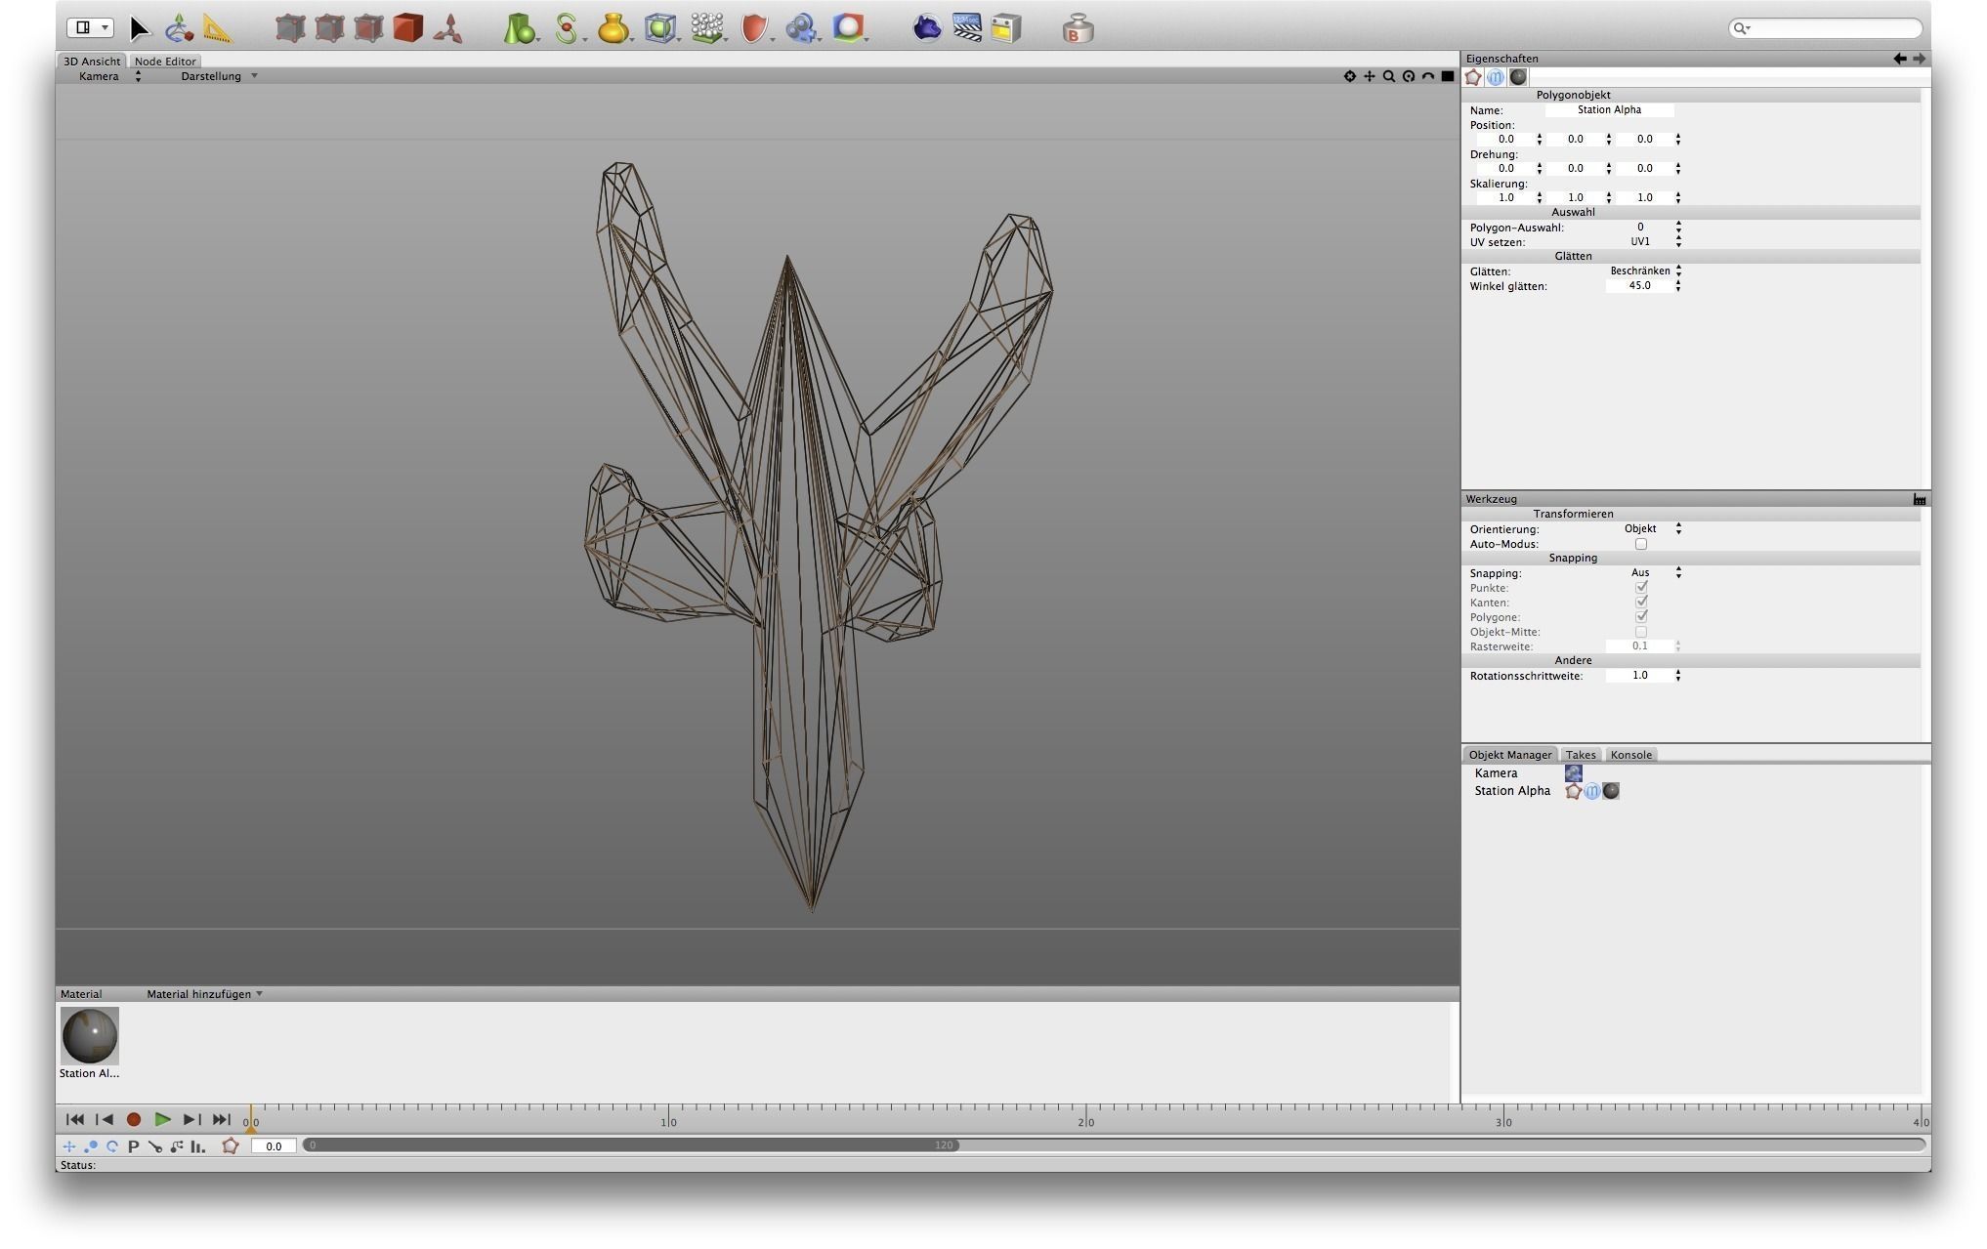This screenshot has height=1249, width=1987.
Task: Toggle the Punkte snapping checkbox
Action: point(1641,588)
